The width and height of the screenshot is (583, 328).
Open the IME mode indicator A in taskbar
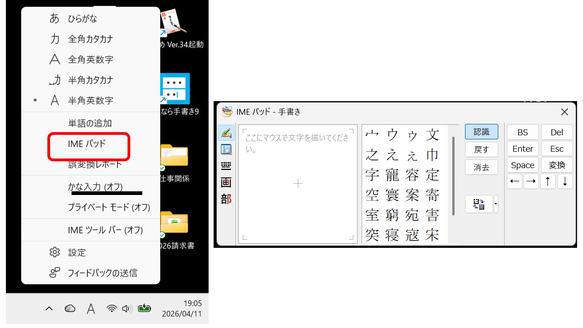tap(91, 309)
